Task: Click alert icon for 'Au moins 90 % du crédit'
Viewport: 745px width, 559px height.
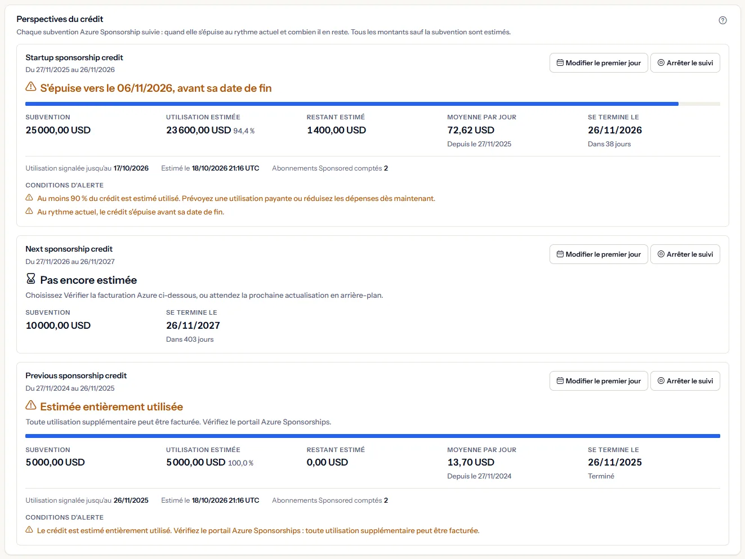Action: pyautogui.click(x=29, y=198)
